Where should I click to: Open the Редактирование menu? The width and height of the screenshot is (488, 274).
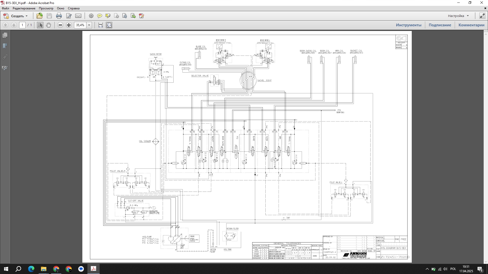tap(24, 8)
